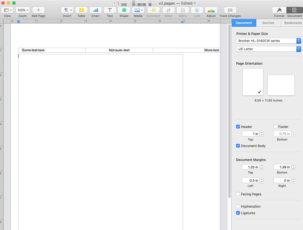The width and height of the screenshot is (303, 230).
Task: Click the Shape tool icon
Action: click(124, 10)
